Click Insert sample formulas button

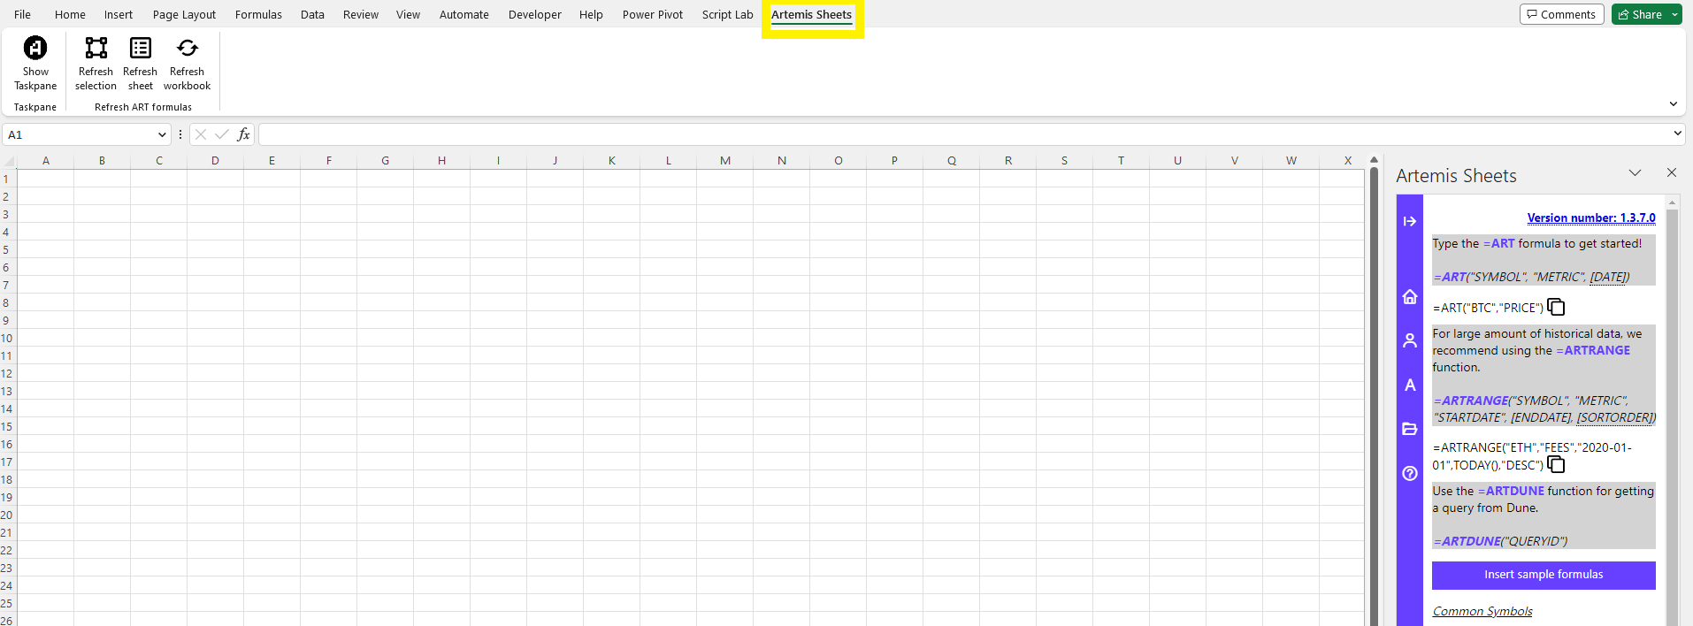pyautogui.click(x=1544, y=575)
